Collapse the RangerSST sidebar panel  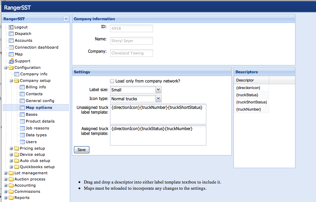(x=66, y=19)
